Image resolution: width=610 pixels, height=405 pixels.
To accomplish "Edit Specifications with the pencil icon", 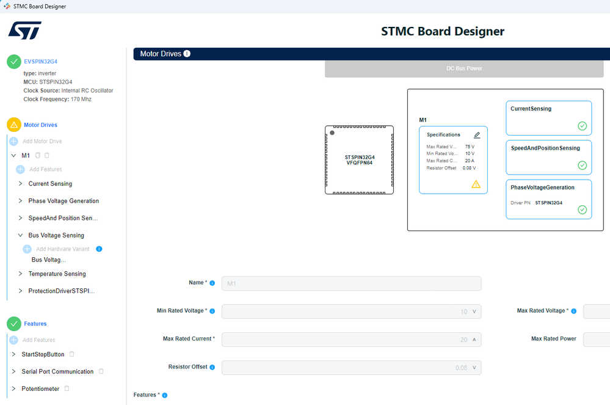I will coord(477,135).
